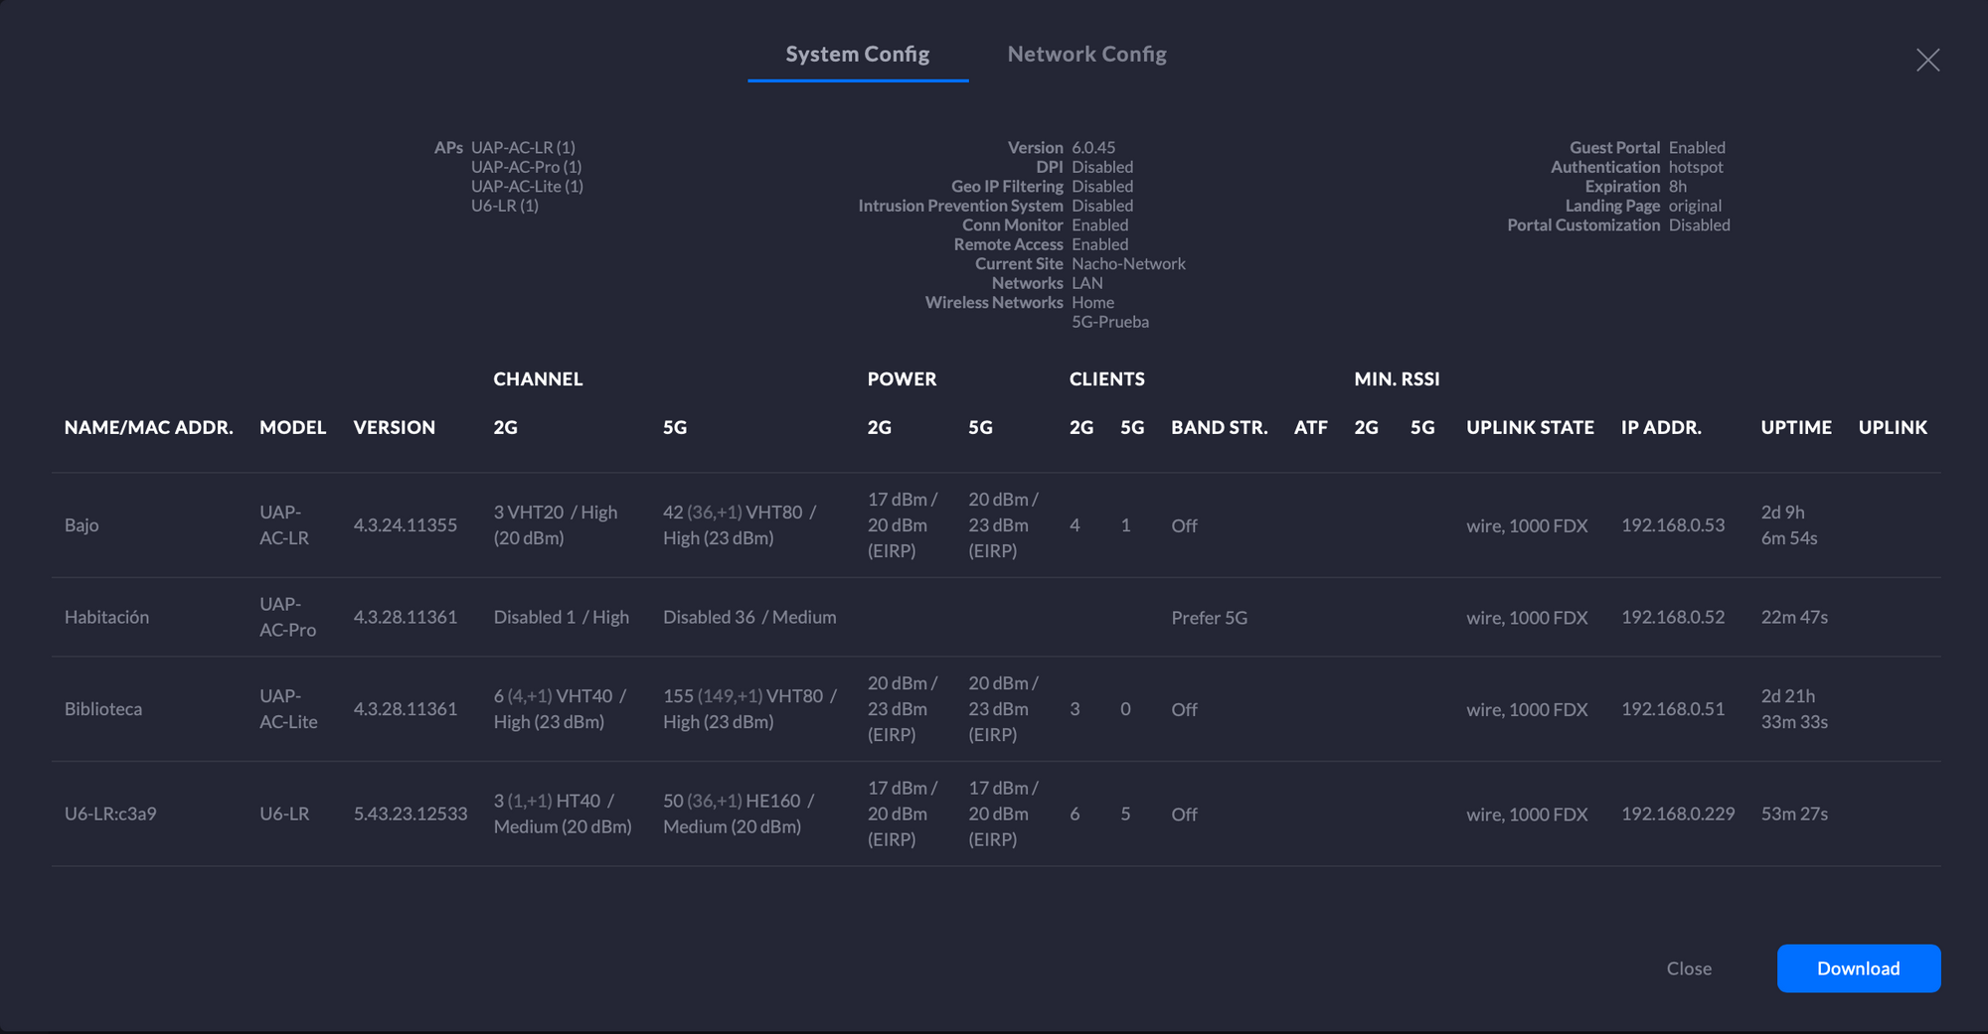Image resolution: width=1988 pixels, height=1034 pixels.
Task: Click the CLIENTS group header
Action: point(1106,379)
